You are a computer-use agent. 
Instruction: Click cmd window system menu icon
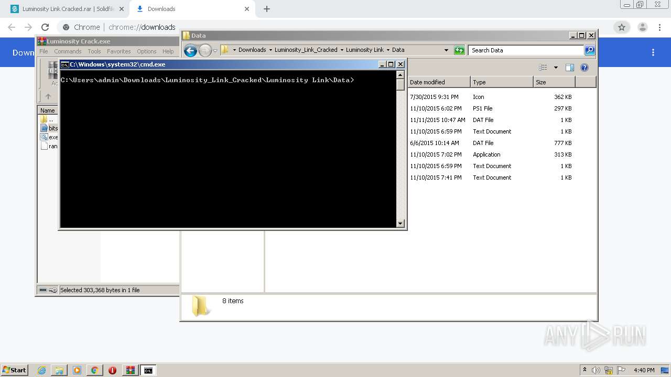point(65,64)
